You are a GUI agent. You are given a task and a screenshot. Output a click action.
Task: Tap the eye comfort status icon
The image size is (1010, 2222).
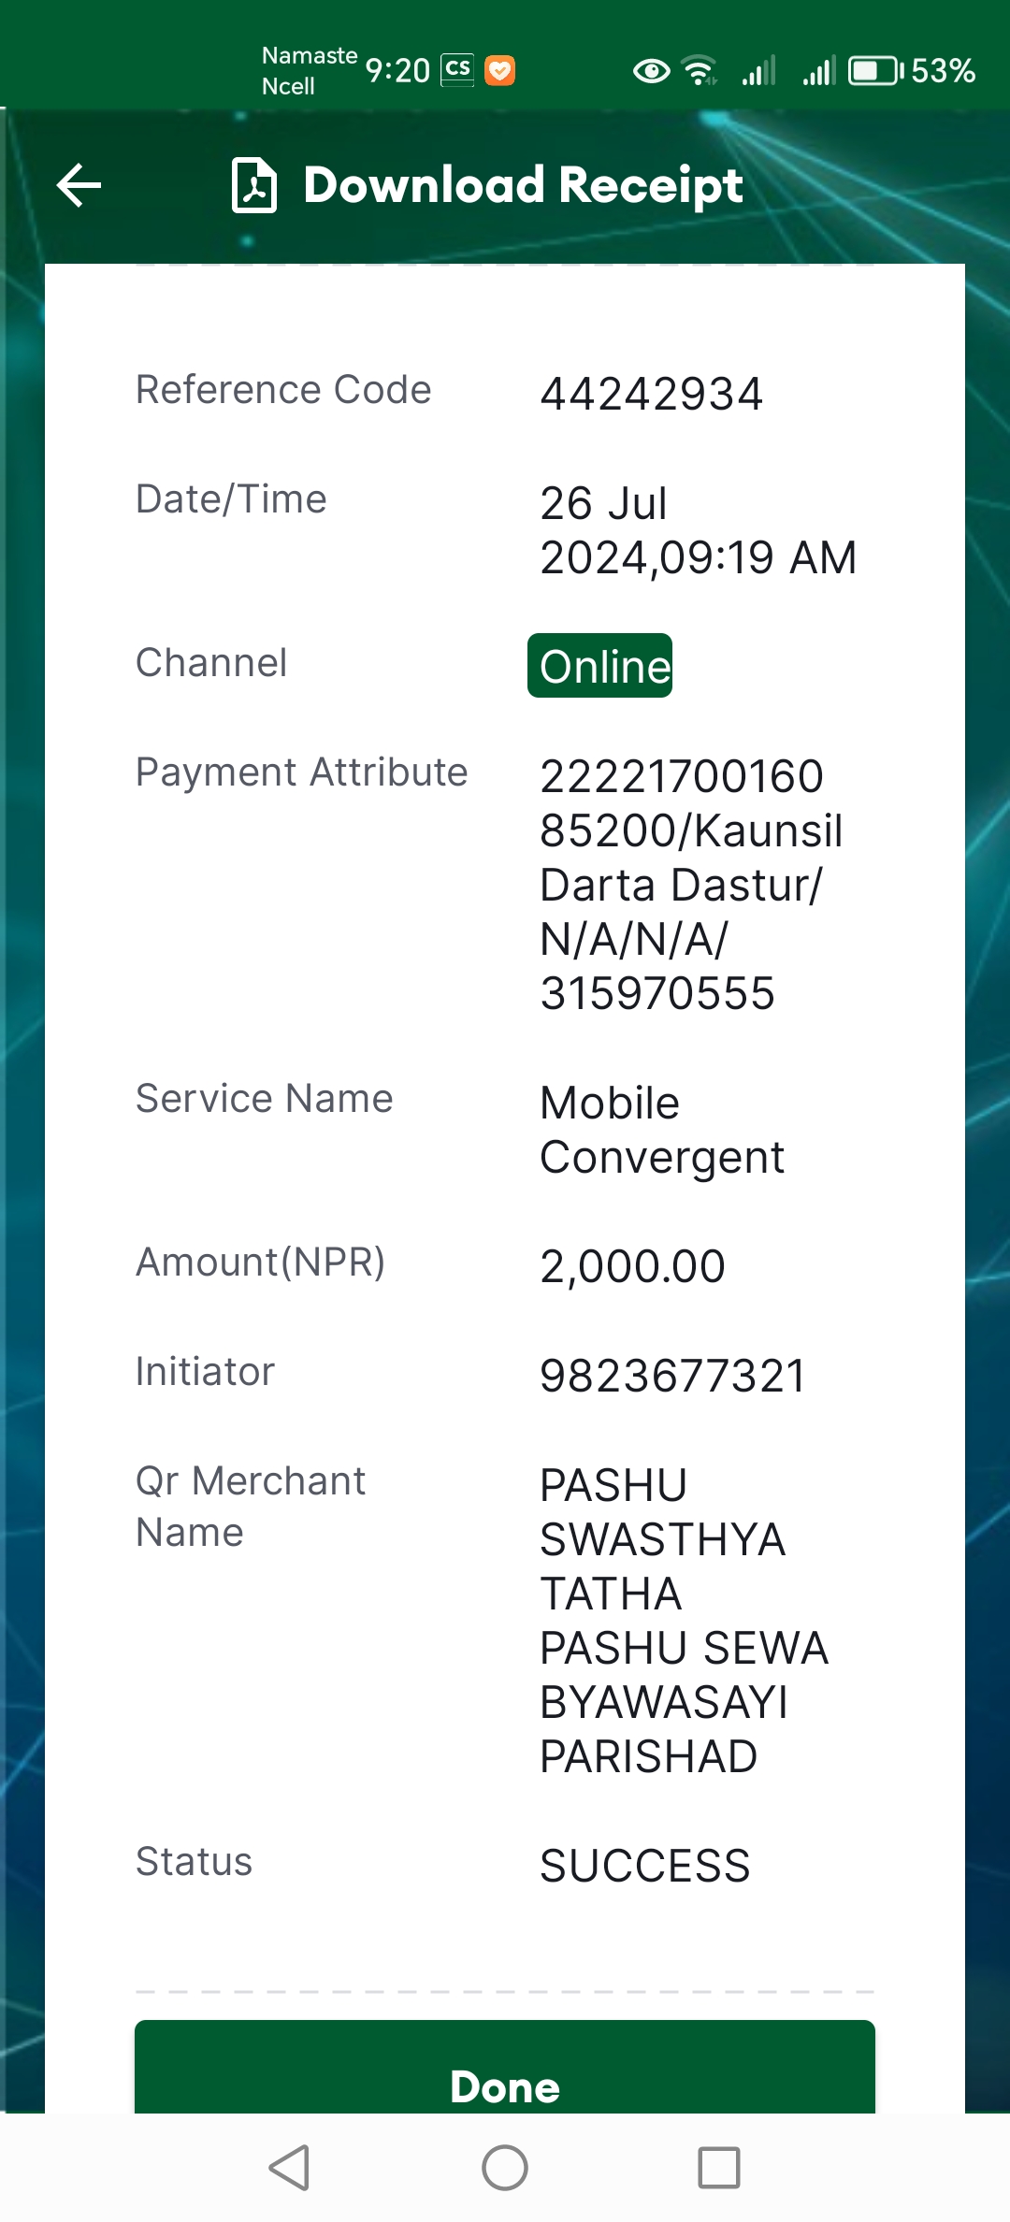[652, 71]
